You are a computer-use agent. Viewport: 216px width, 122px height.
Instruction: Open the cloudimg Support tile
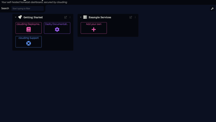[x=29, y=42]
